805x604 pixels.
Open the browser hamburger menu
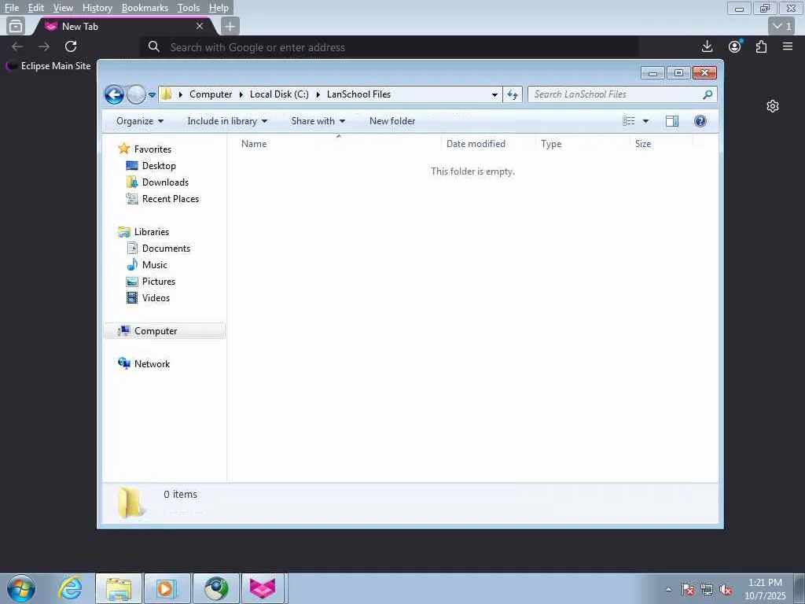coord(788,46)
